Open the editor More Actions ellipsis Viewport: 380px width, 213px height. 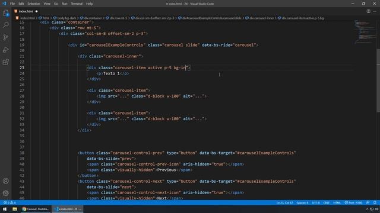(375, 11)
